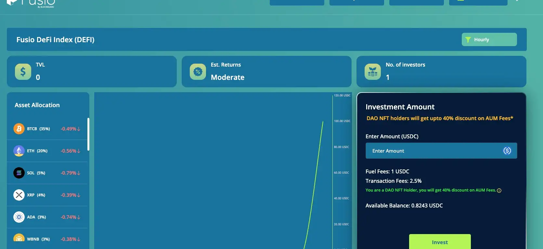Click the Fusio logo in header
The image size is (543, 249).
(31, 3)
